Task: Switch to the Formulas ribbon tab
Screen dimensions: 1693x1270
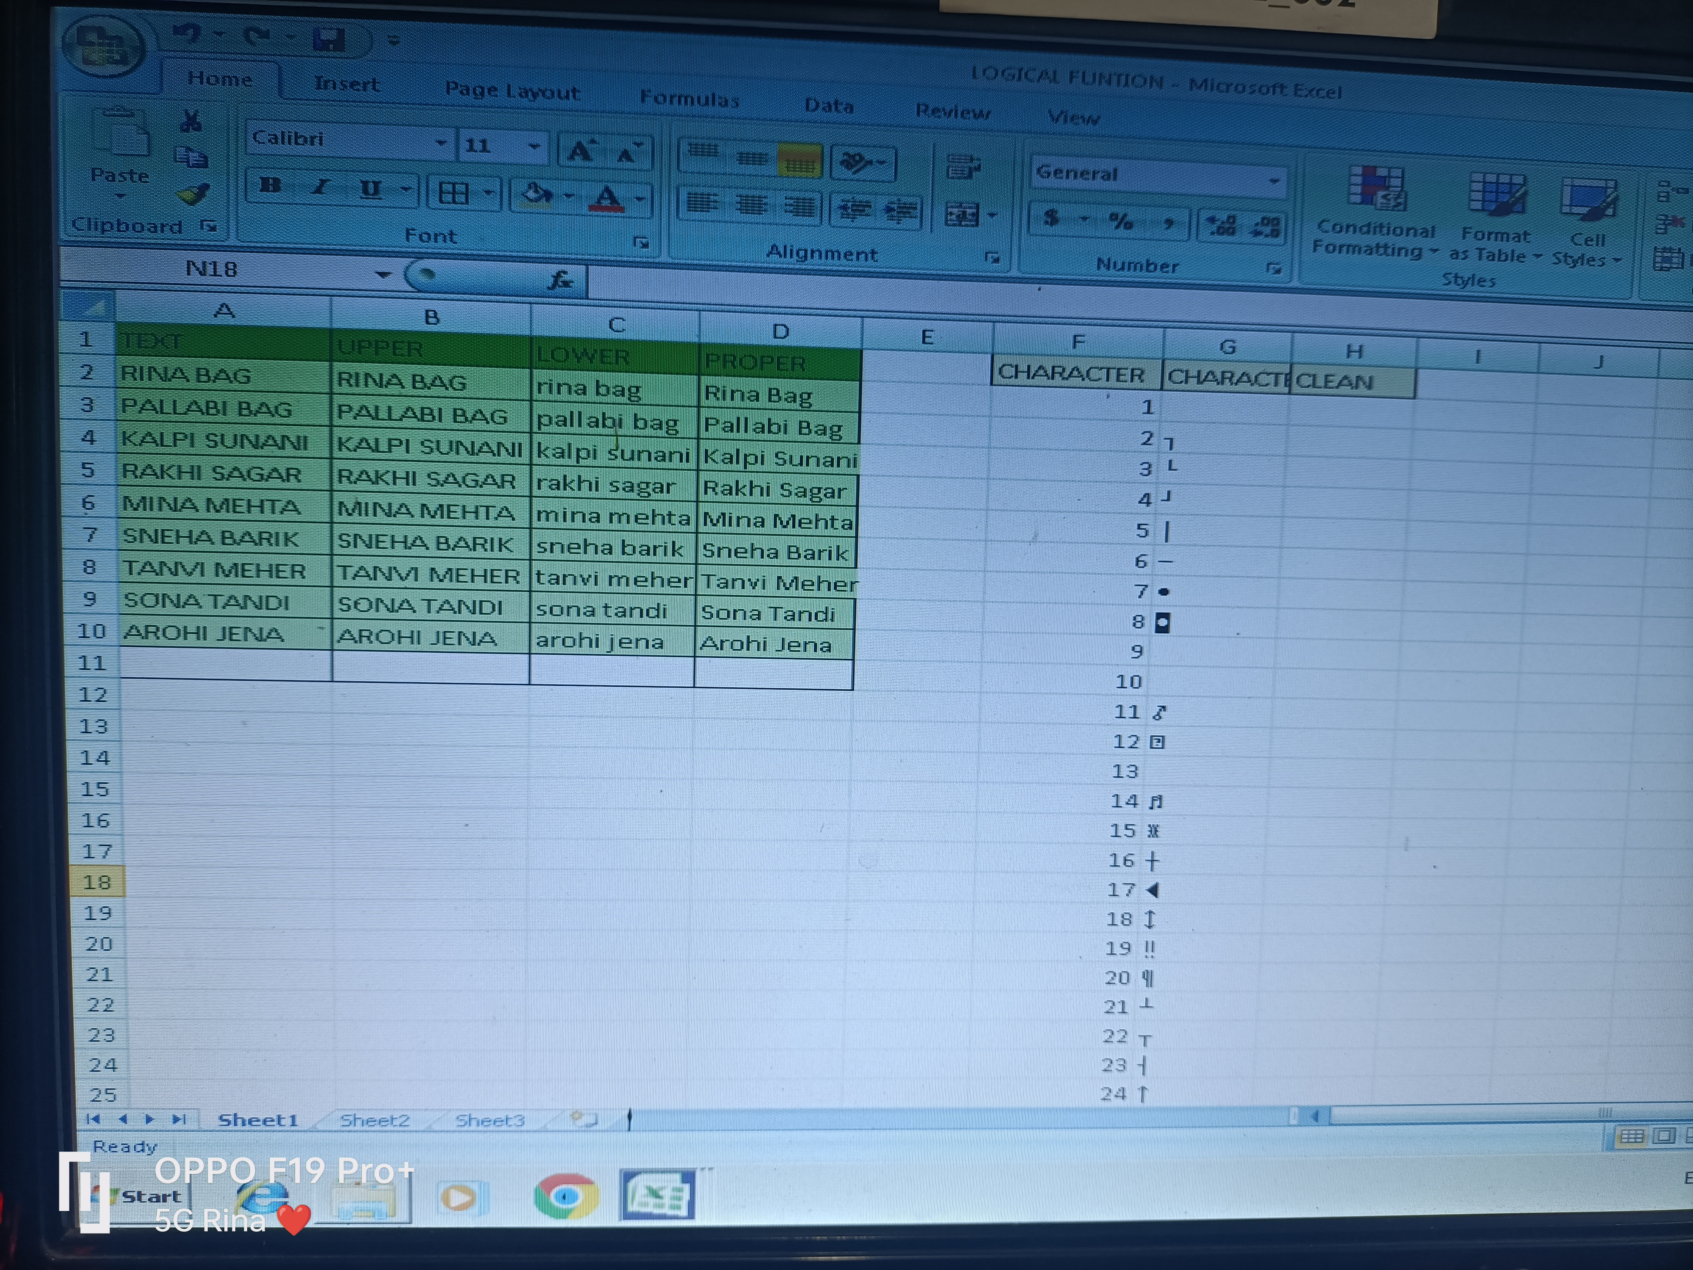Action: (689, 98)
